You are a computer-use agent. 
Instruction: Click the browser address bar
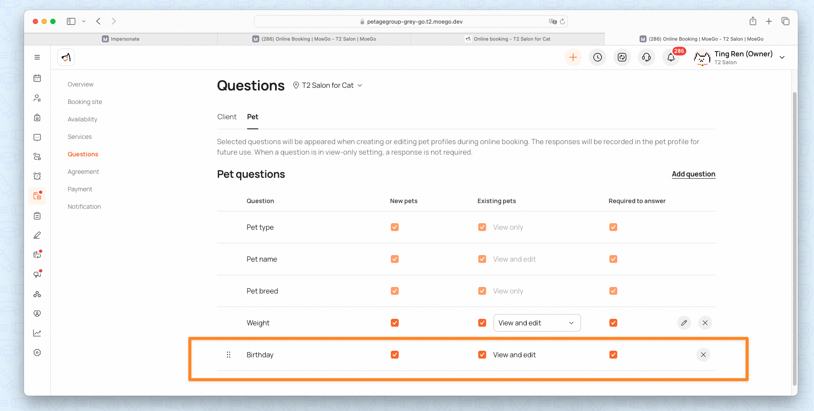[x=410, y=21]
